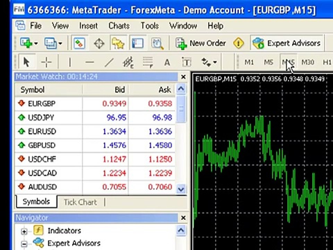The height and width of the screenshot is (250, 333).
Task: Select the Trendline drawing tool
Action: [109, 62]
